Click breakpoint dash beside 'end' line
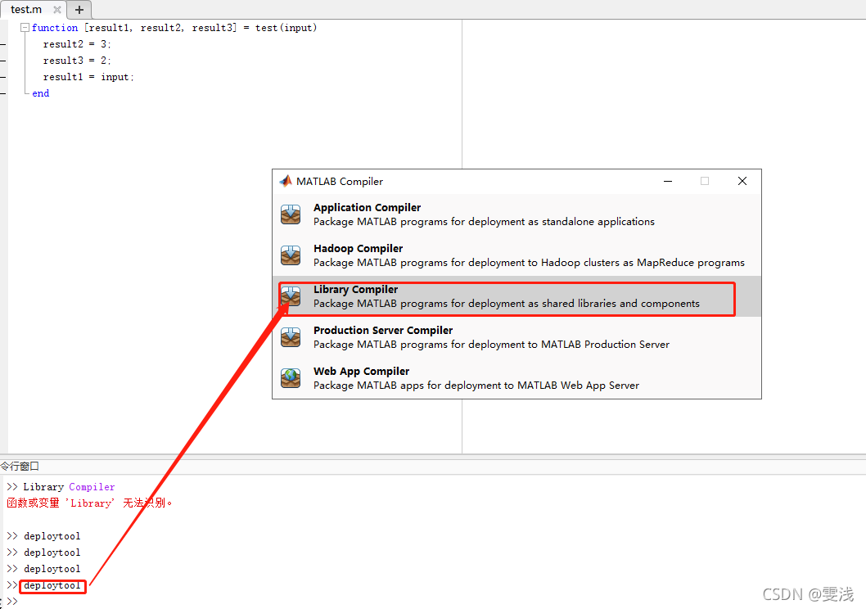This screenshot has height=609, width=866. point(2,94)
